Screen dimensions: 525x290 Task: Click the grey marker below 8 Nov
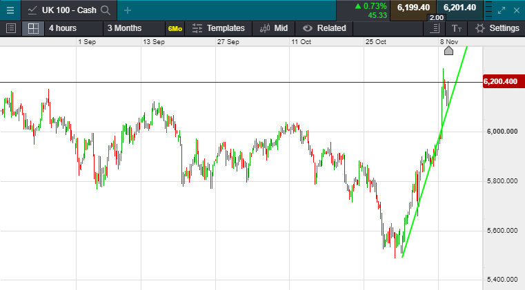[x=448, y=51]
